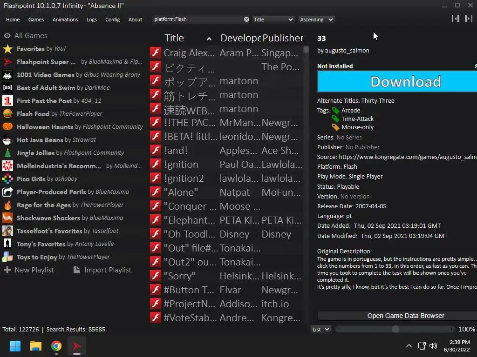Screen dimensions: 477x357
Task: Click the Time-Attack tag
Action: [x=357, y=119]
